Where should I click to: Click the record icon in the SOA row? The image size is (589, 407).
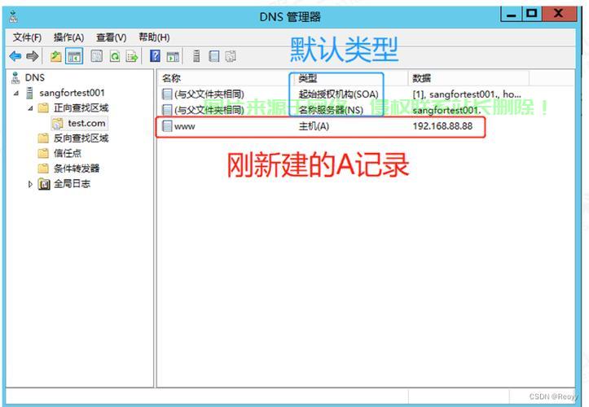167,94
